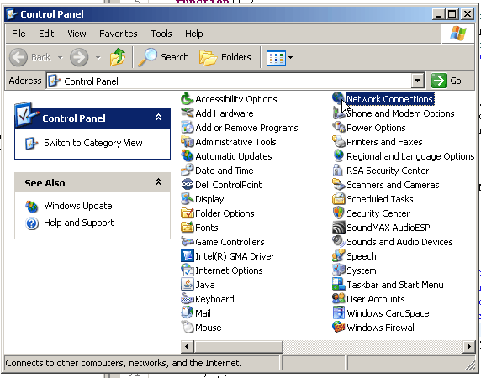Screen dimensions: 481x378
Task: Click the Forward toolbar arrow button
Action: point(79,57)
